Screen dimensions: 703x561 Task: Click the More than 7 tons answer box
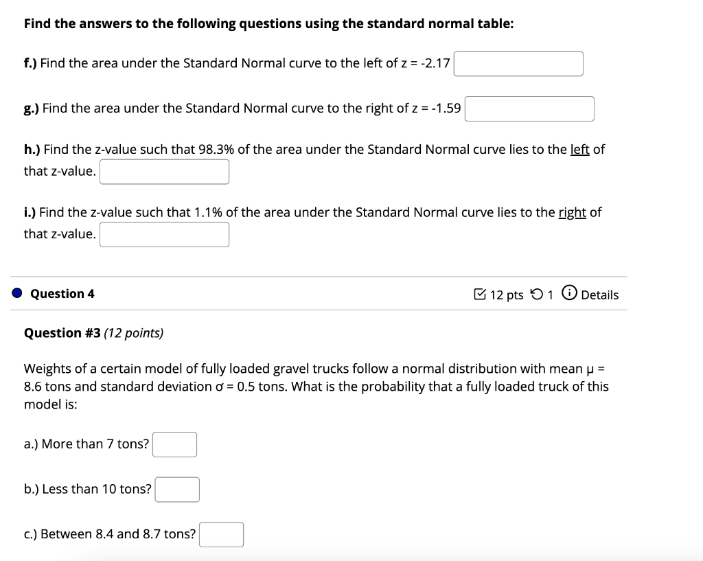[x=175, y=444]
